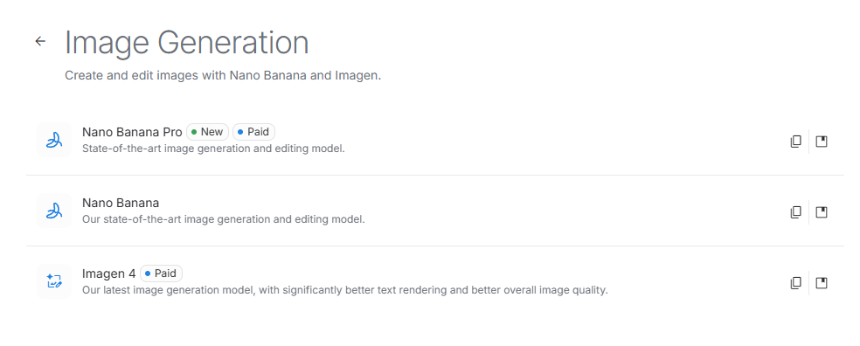This screenshot has width=860, height=346.
Task: Click the Nano Banana Pro banana icon
Action: point(54,141)
